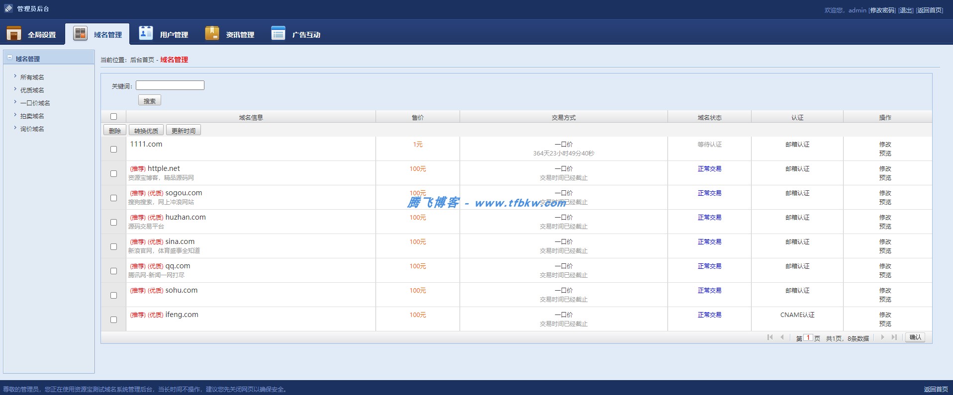This screenshot has height=395, width=953.
Task: Mark the huzhan.com row checkbox
Action: [113, 222]
